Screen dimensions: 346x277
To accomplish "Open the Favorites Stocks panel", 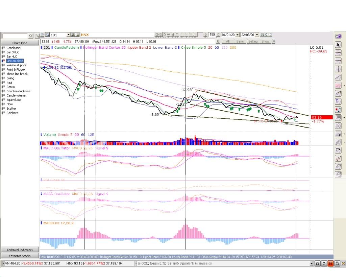I will pos(20,256).
